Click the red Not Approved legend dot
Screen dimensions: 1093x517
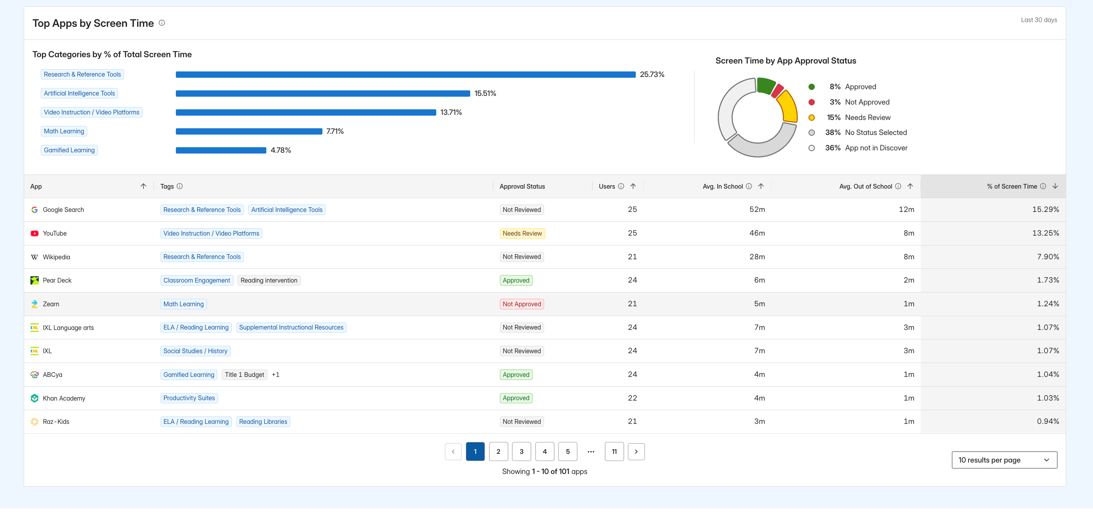(x=812, y=102)
